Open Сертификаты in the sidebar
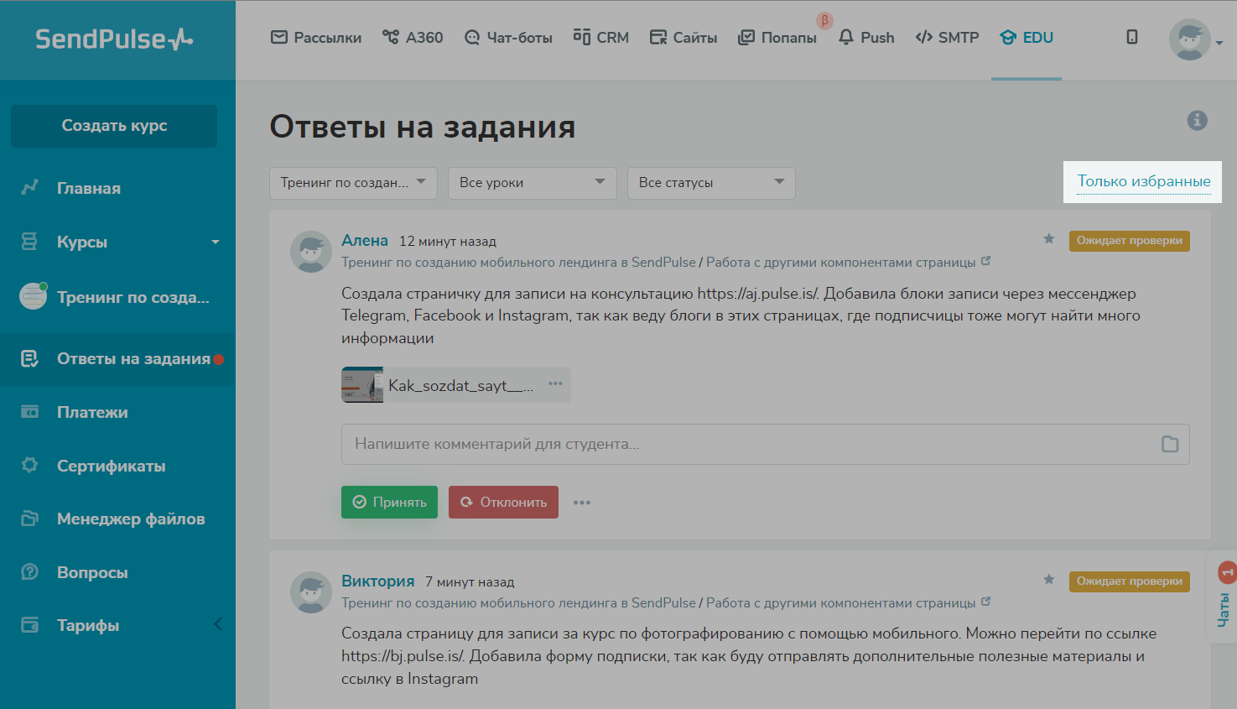Image resolution: width=1237 pixels, height=709 pixels. (x=111, y=466)
